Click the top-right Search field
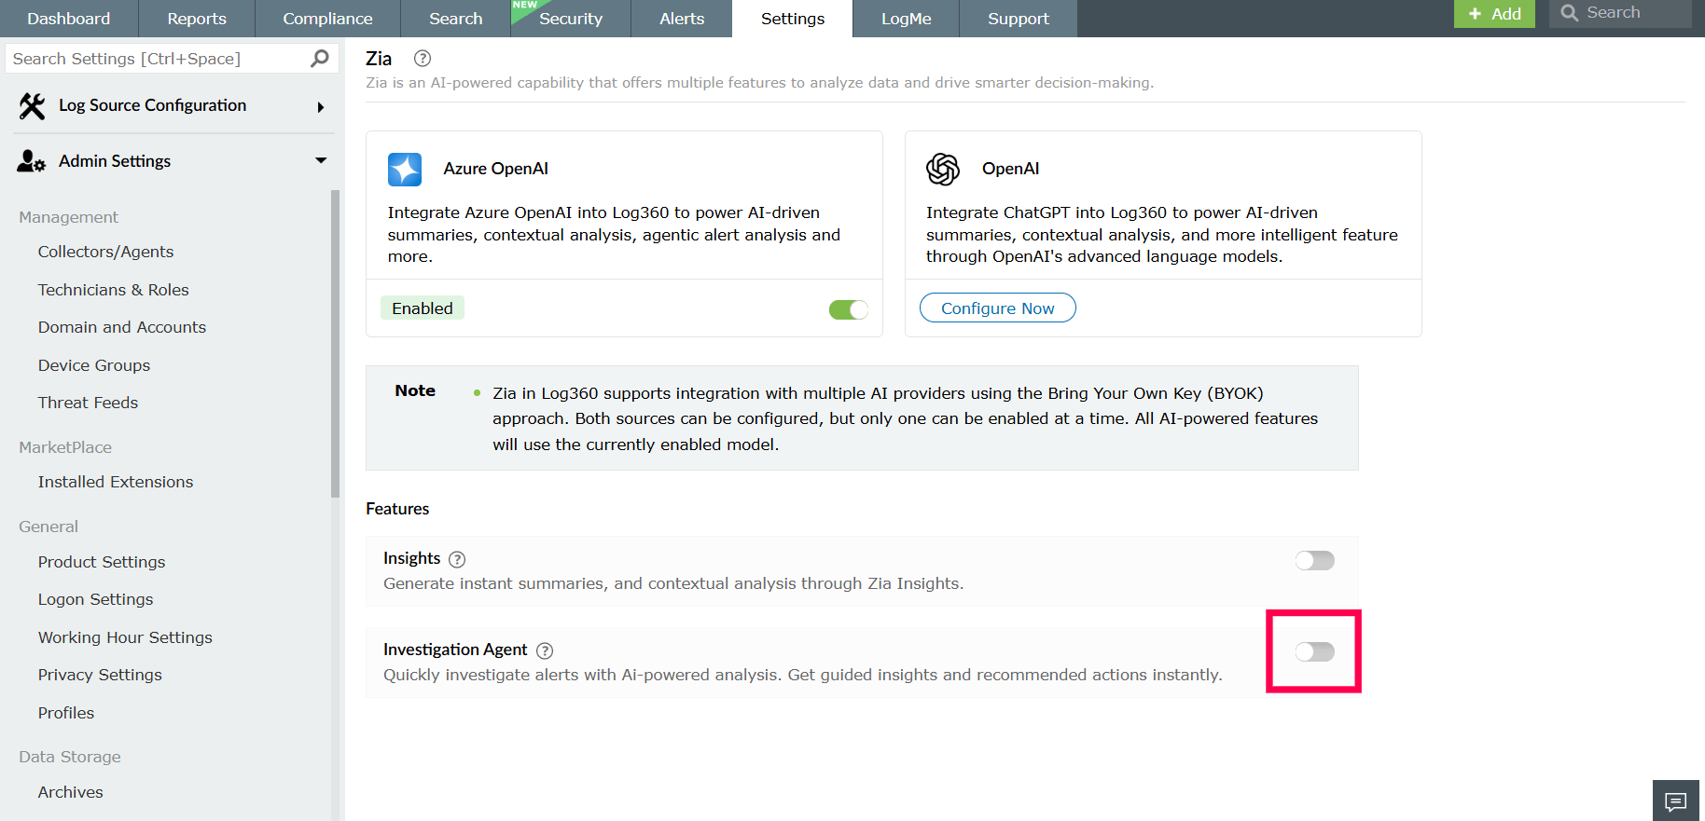 point(1620,13)
